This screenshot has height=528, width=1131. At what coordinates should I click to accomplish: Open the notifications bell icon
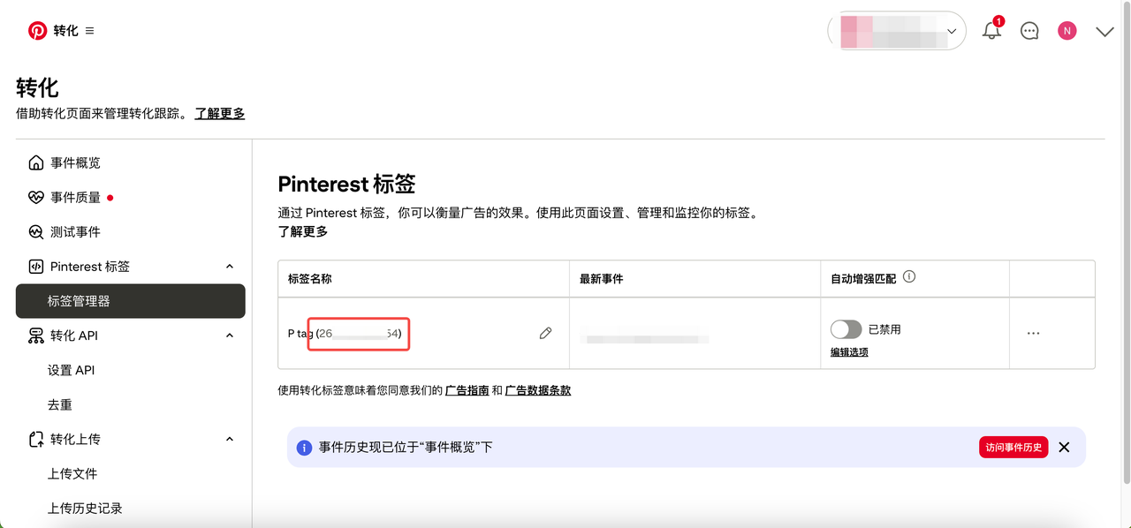click(x=991, y=31)
